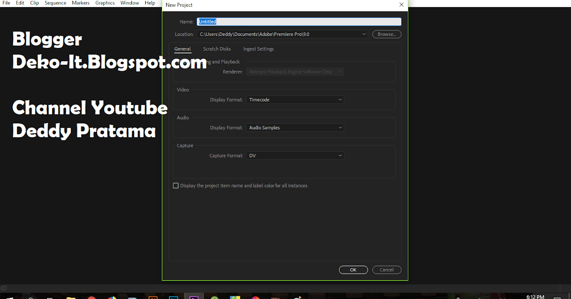Open the Renderer Mercury Playback Engine dropdown

click(295, 72)
